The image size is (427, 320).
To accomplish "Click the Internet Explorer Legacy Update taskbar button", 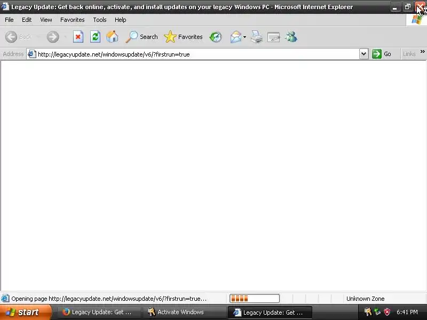I will [270, 313].
